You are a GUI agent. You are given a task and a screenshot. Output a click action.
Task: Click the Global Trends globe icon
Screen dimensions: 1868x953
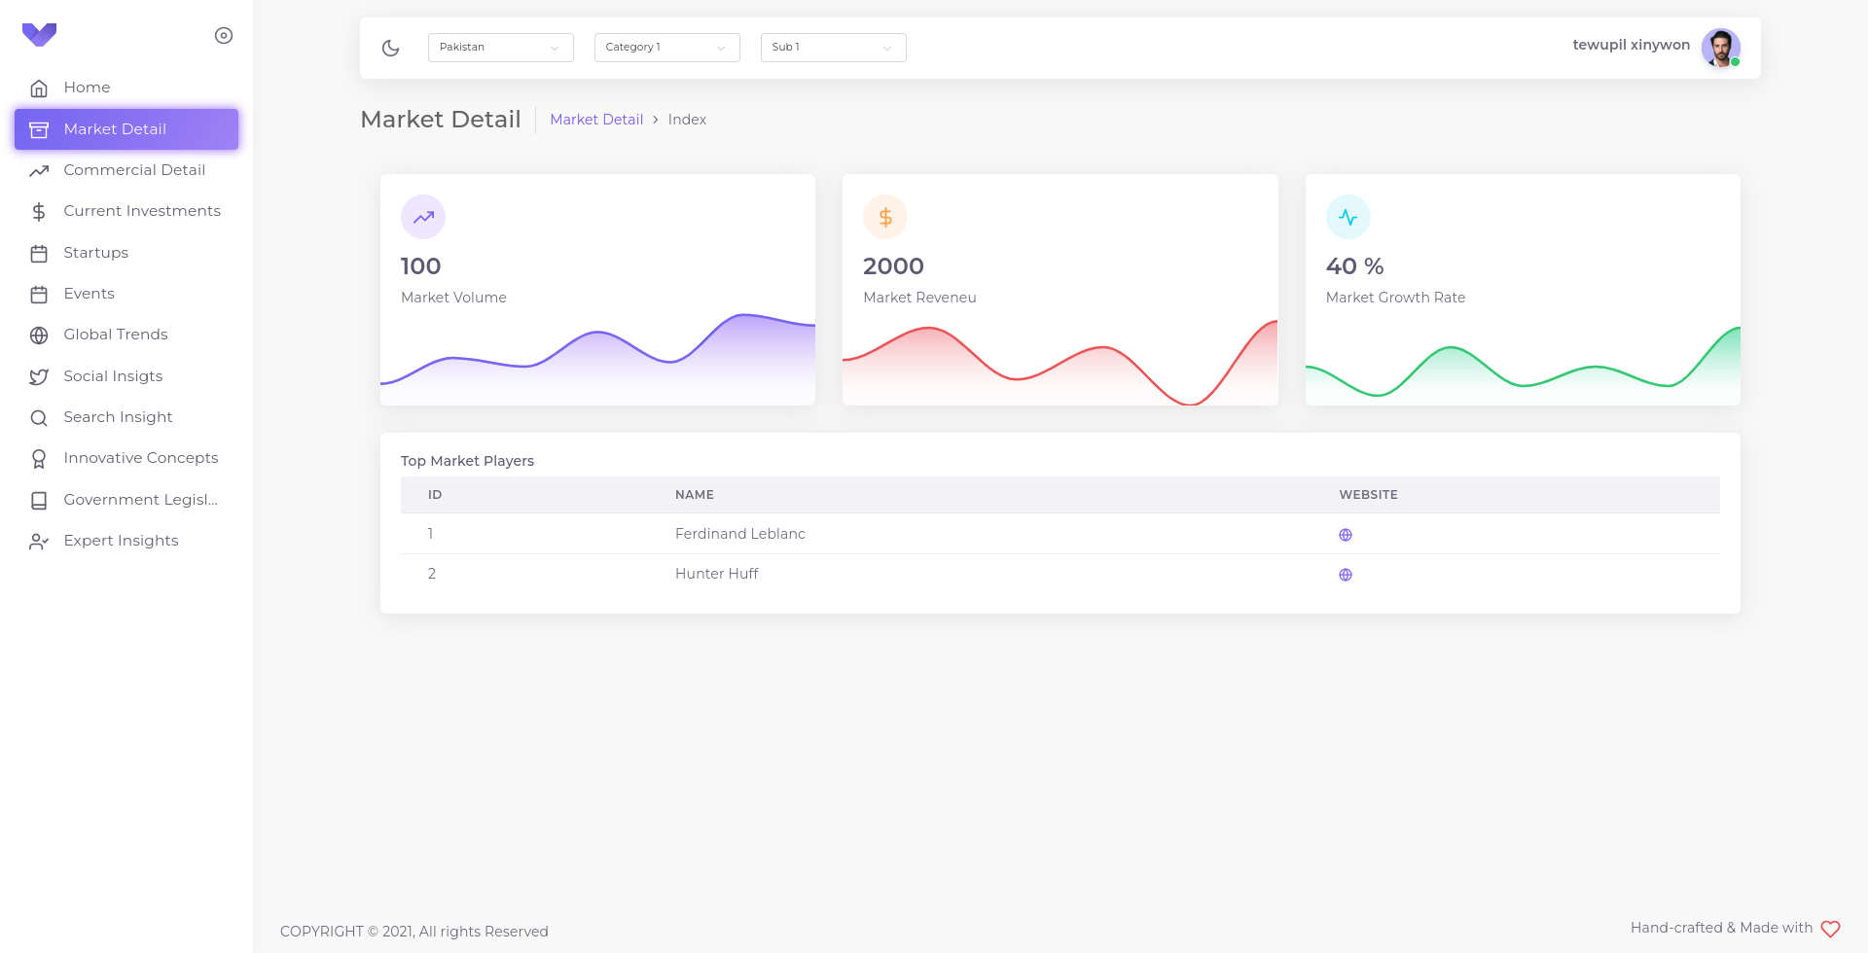click(x=39, y=335)
